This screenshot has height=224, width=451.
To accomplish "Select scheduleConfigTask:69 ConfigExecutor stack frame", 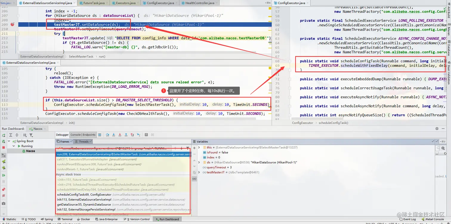I will [x=84, y=195].
